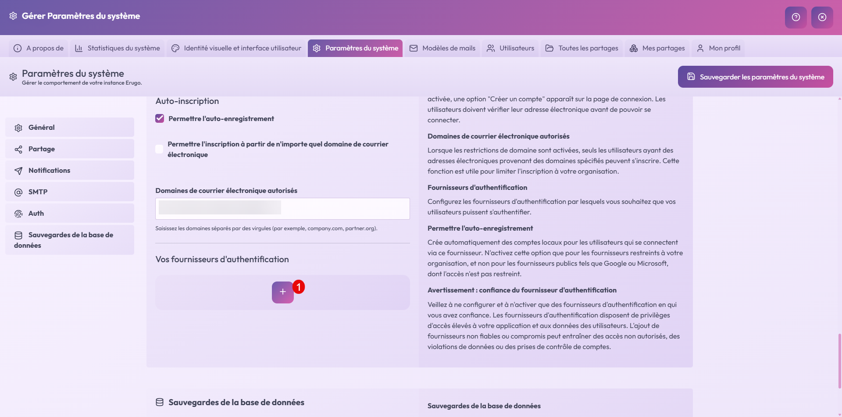This screenshot has height=417, width=842.
Task: Switch to the Modèles de mails tab
Action: point(442,48)
